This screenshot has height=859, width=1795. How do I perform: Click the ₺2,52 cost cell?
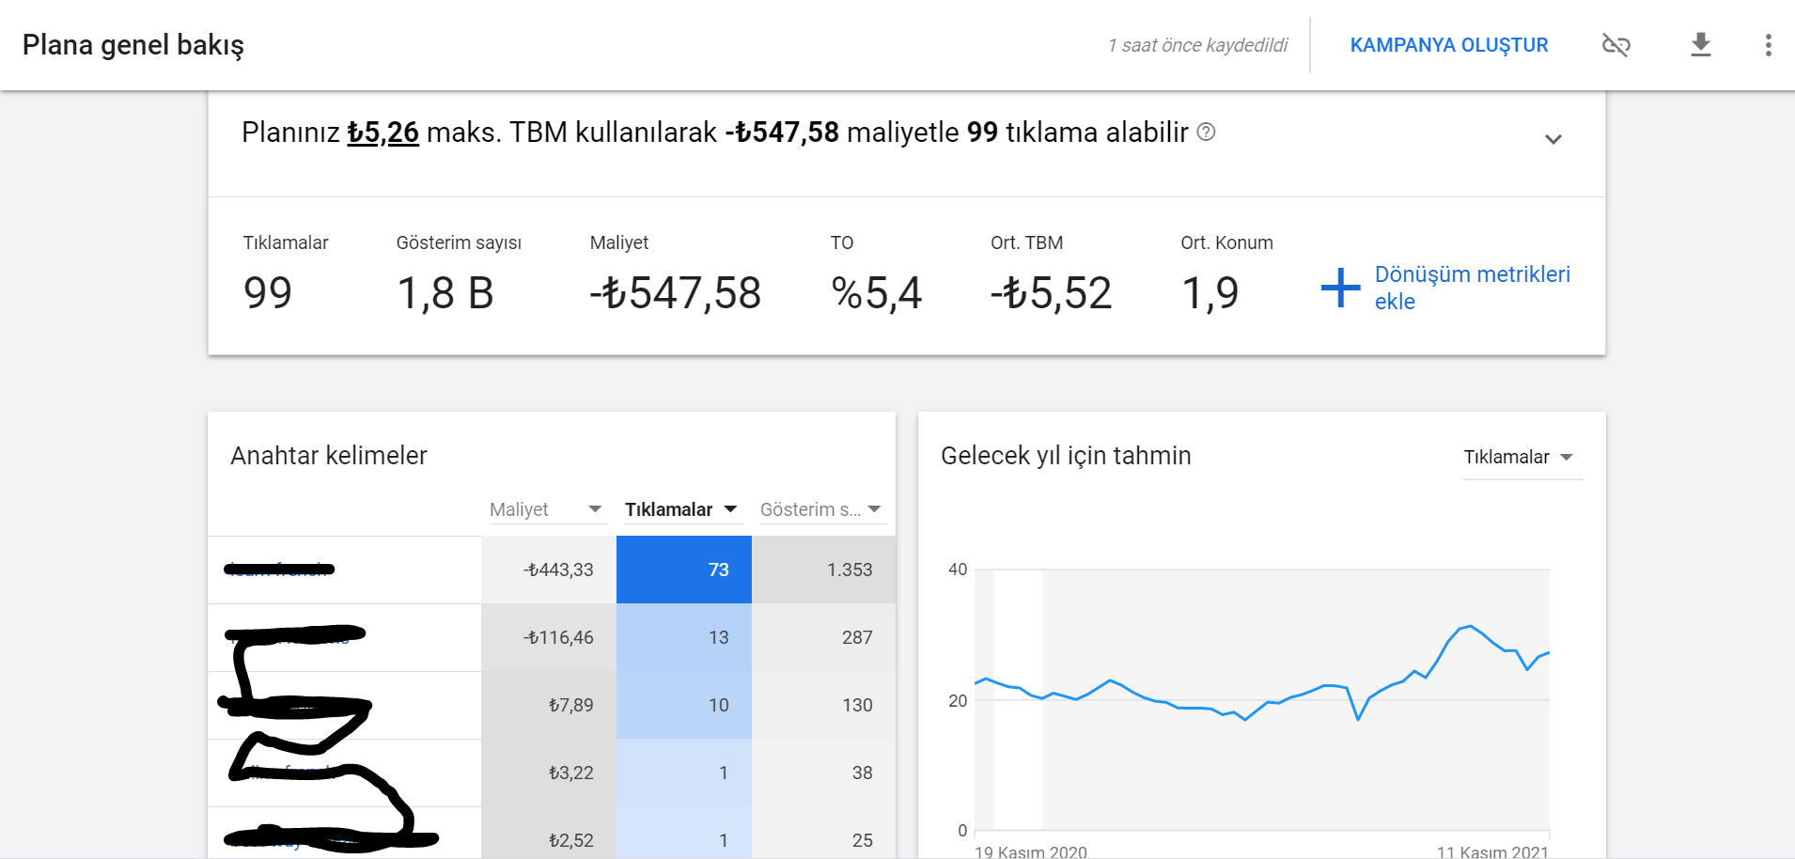tap(549, 833)
